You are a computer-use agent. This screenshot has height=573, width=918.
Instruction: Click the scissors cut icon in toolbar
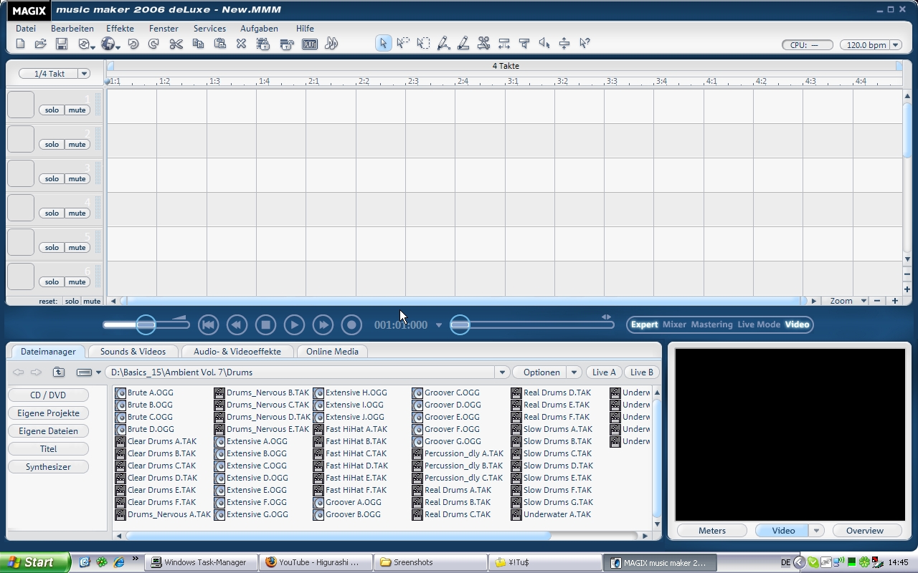pos(176,44)
